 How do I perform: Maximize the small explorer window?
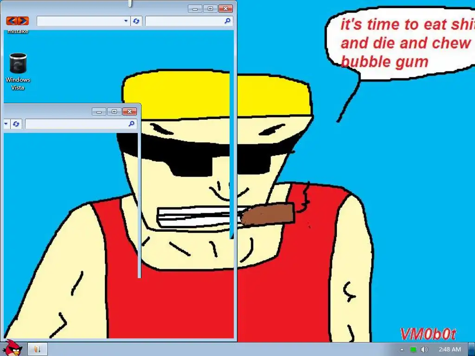pyautogui.click(x=114, y=112)
